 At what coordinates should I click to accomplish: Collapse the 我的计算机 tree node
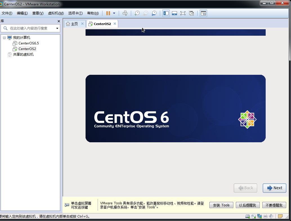(4, 38)
